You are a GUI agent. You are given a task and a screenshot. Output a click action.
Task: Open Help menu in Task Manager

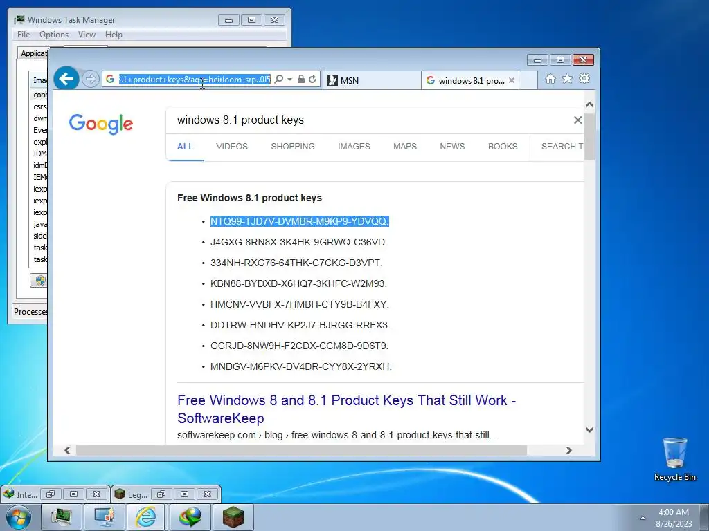point(114,35)
